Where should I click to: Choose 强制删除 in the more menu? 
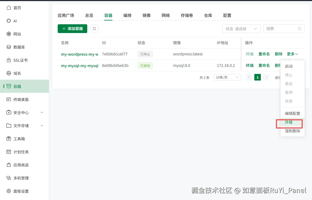coord(293,131)
